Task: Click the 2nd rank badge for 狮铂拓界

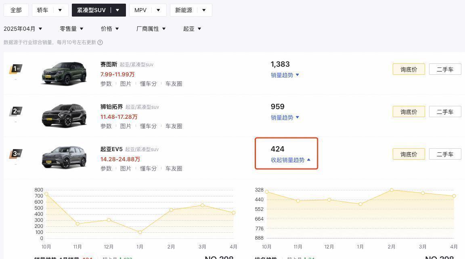Action: coord(16,112)
